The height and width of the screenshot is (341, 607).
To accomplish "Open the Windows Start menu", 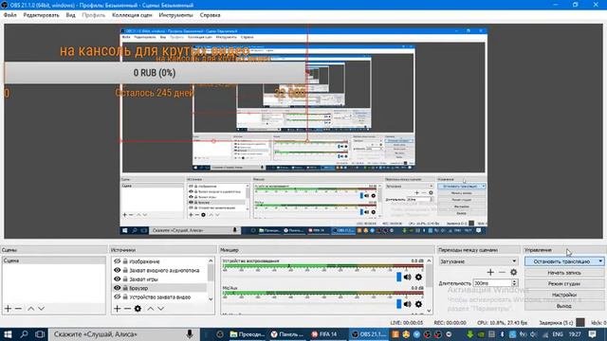I will [x=8, y=334].
